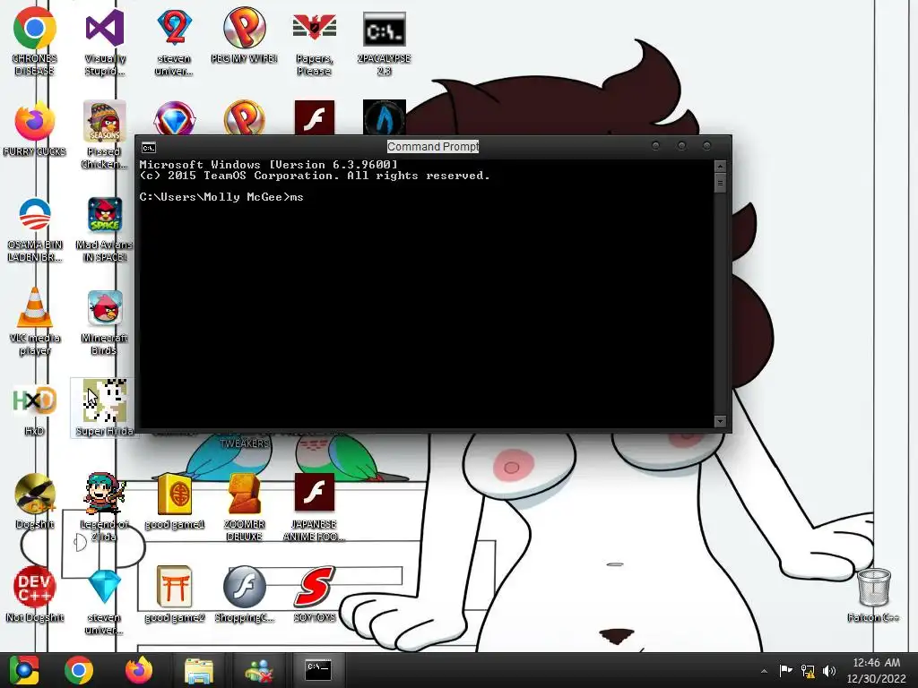The width and height of the screenshot is (918, 688).
Task: Click the Command Prompt taskbar button
Action: click(x=318, y=670)
